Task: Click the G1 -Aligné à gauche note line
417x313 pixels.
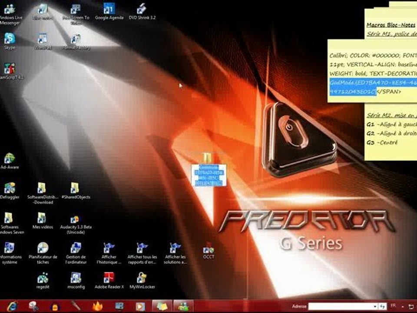Action: click(x=391, y=124)
